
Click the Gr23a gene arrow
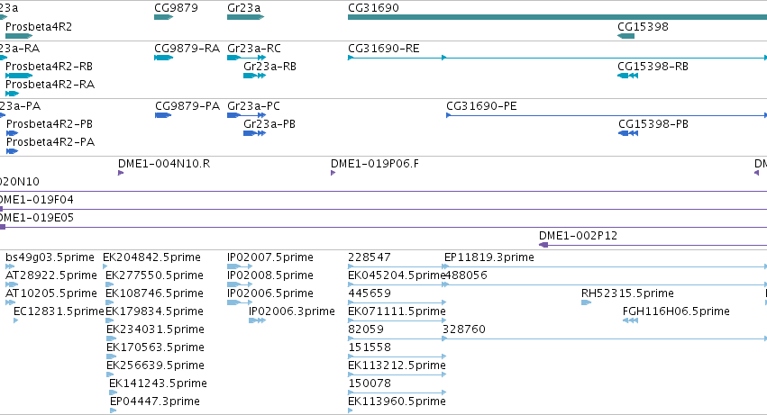245,17
